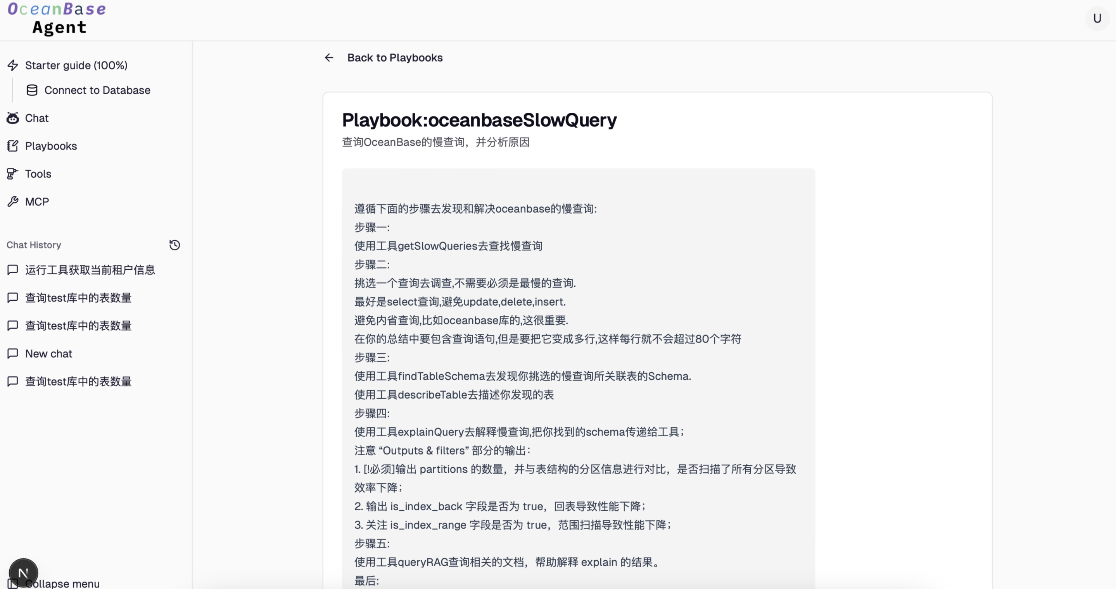Click line 使用工具describeTable去描述你发现的表
Screen dimensions: 1116x589
[x=454, y=395]
